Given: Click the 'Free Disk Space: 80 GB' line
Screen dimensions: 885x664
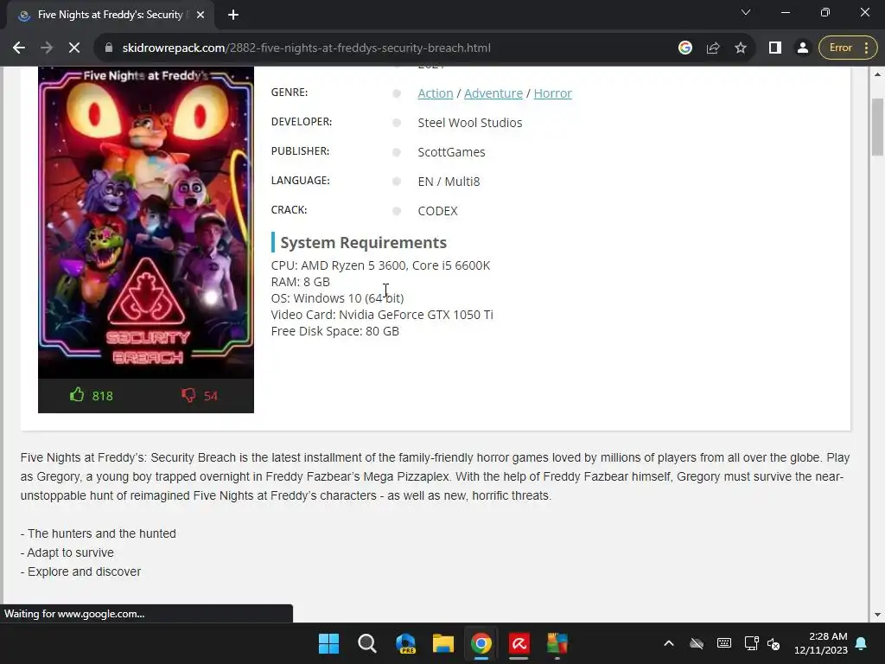Looking at the screenshot, I should (334, 331).
